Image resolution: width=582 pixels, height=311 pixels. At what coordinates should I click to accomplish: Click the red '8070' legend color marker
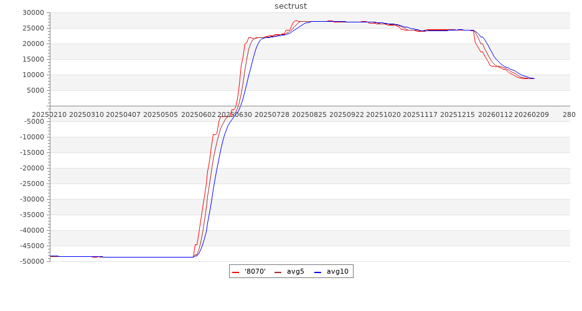point(236,272)
